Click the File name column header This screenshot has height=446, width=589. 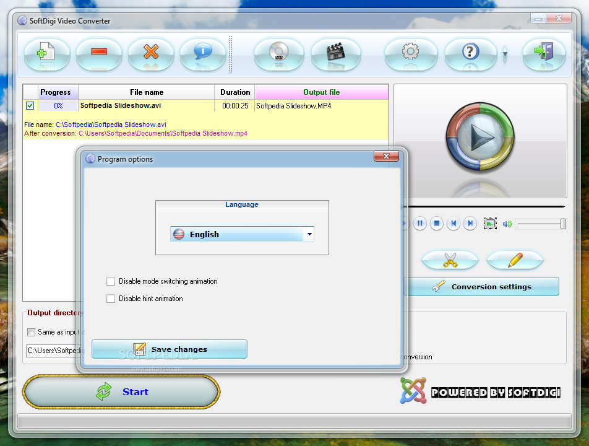click(147, 92)
